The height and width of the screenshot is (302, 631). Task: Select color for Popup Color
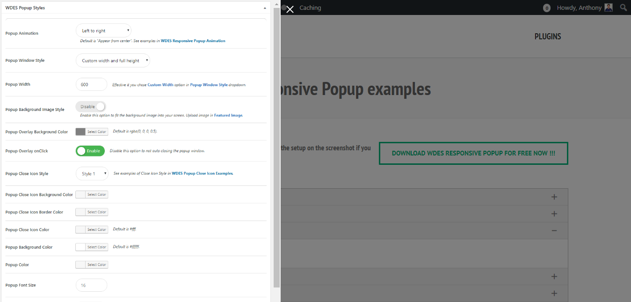92,265
